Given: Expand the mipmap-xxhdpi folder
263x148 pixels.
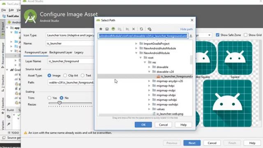Looking at the screenshot, I should (149, 100).
